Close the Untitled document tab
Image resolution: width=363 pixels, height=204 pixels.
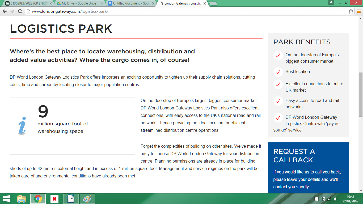pos(154,3)
